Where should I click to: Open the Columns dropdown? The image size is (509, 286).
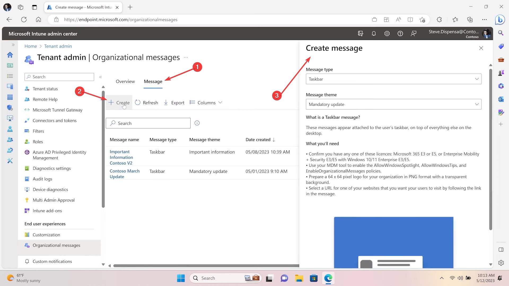(206, 103)
